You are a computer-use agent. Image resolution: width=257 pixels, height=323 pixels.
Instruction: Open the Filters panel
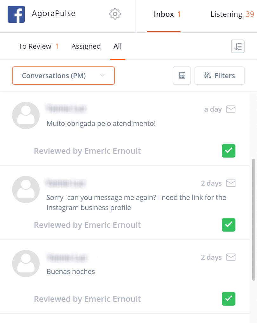[x=220, y=76]
